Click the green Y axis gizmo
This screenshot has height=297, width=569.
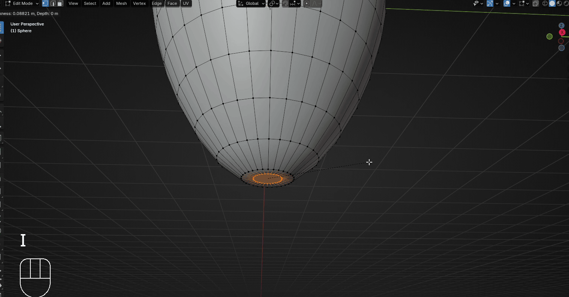pyautogui.click(x=550, y=36)
